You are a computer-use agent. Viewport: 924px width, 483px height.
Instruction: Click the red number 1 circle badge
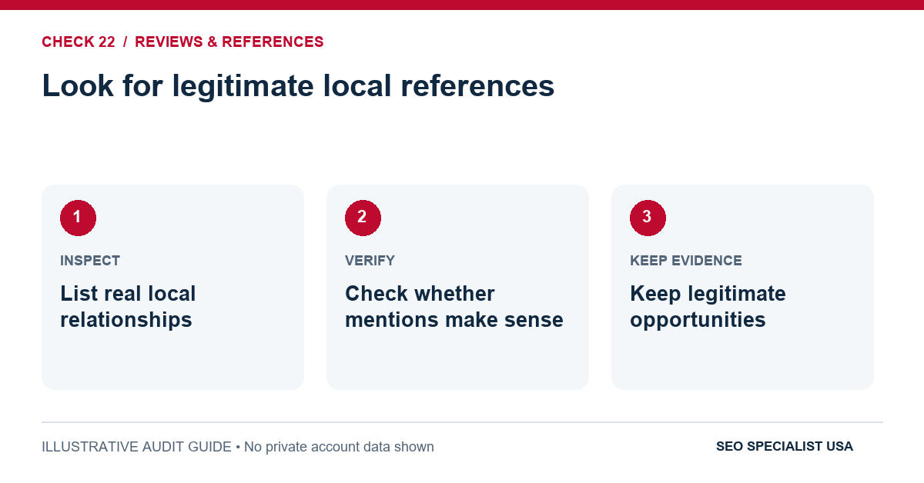pyautogui.click(x=78, y=218)
